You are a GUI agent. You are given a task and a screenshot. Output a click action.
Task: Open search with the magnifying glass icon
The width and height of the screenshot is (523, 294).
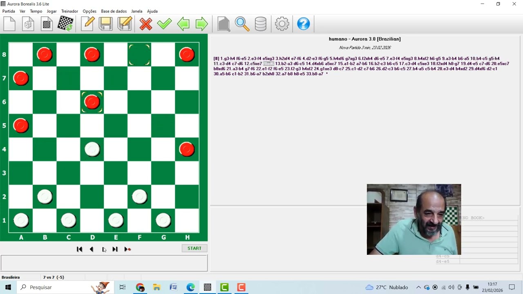pyautogui.click(x=242, y=24)
